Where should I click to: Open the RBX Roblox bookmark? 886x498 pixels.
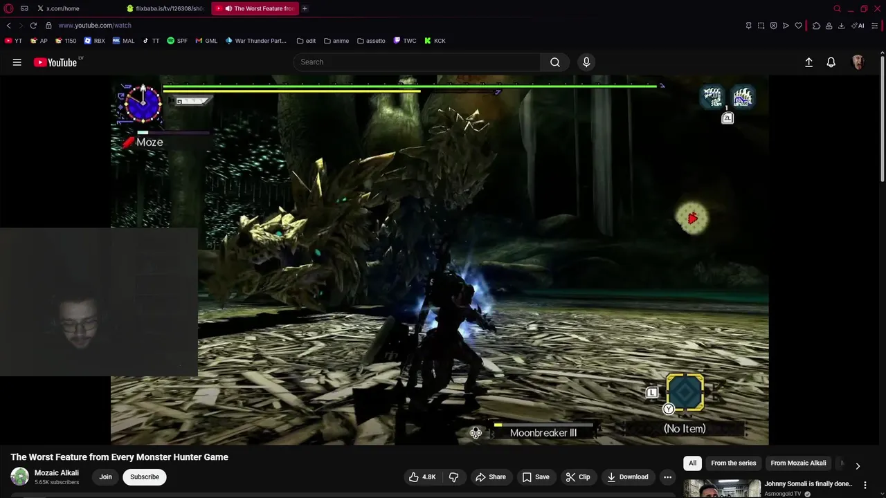click(94, 41)
